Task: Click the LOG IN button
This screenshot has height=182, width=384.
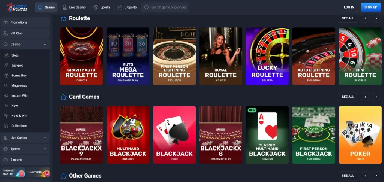Action: [x=349, y=7]
